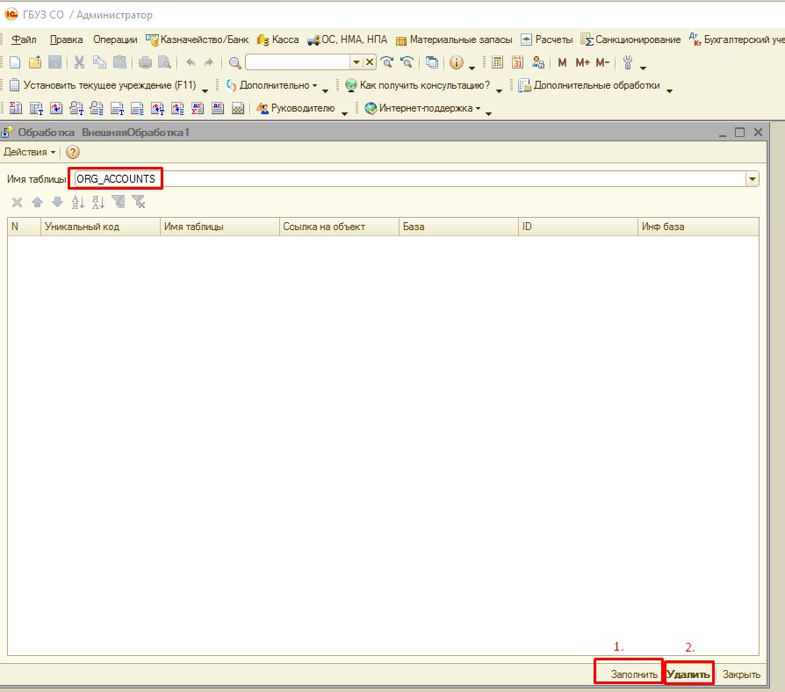Viewport: 785px width, 692px height.
Task: Click the new document icon
Action: click(x=14, y=62)
